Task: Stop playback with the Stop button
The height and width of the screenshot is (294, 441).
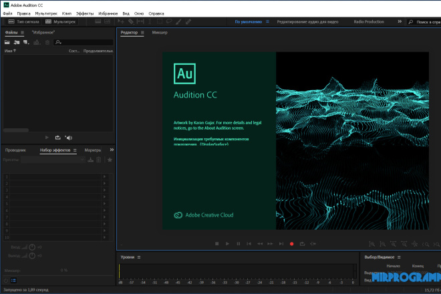Action: 217,244
